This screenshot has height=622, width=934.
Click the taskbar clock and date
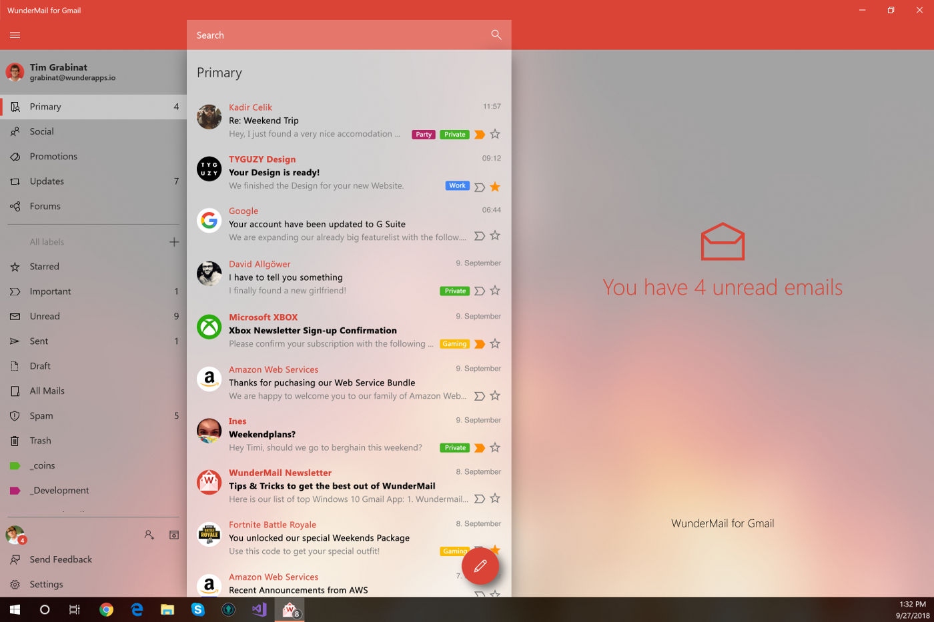(913, 610)
